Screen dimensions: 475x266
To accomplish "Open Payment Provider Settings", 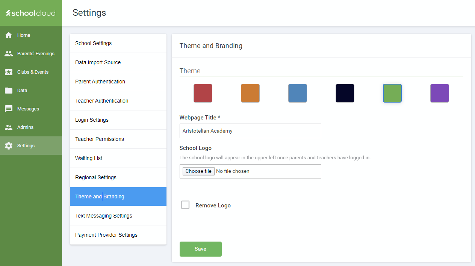I will point(118,235).
